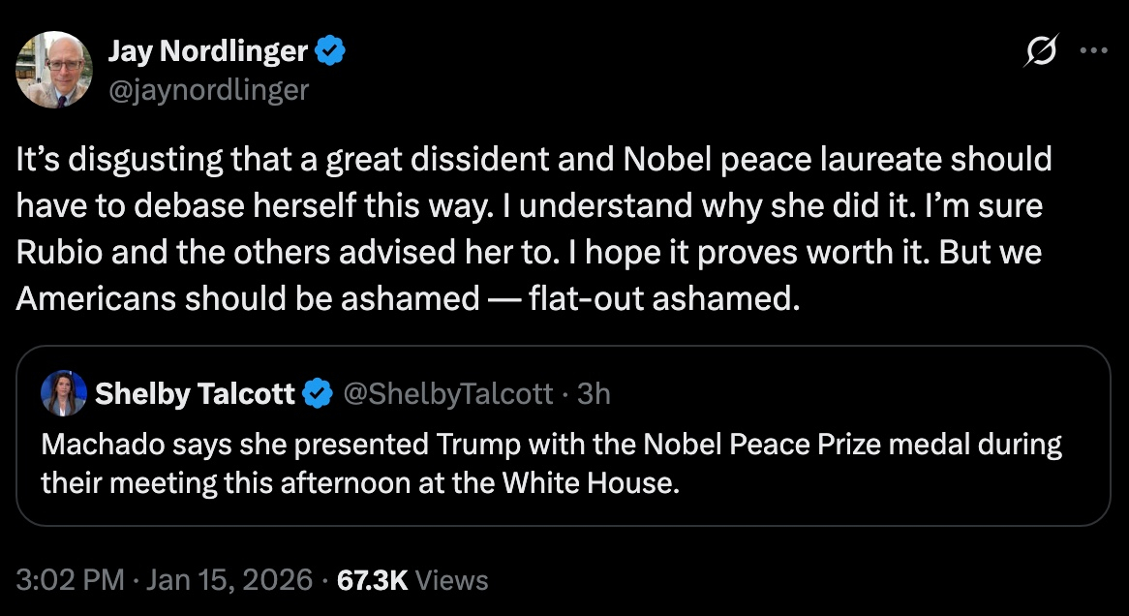Click the quoted tweet's 3h timestamp
Image resolution: width=1129 pixels, height=616 pixels.
(x=594, y=393)
